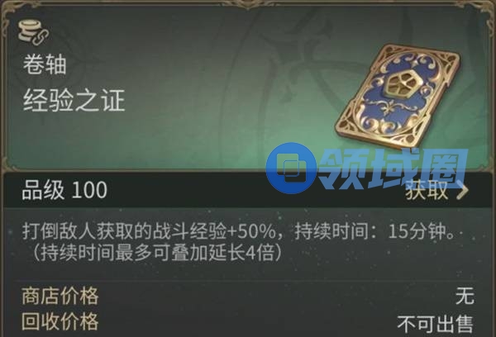Screen dimensions: 496x337
Task: Select the 品级 100 grade bar
Action: (248, 190)
